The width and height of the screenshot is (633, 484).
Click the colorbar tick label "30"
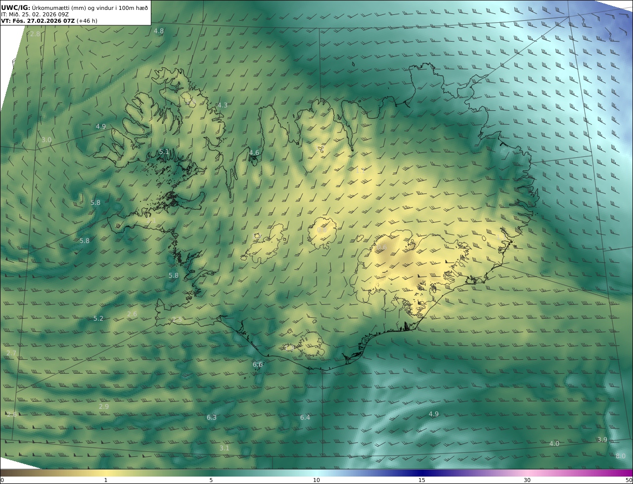[x=527, y=480]
